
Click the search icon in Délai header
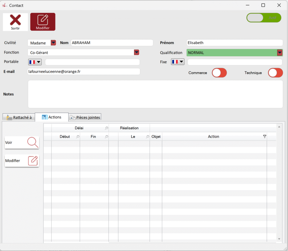[x=106, y=128]
